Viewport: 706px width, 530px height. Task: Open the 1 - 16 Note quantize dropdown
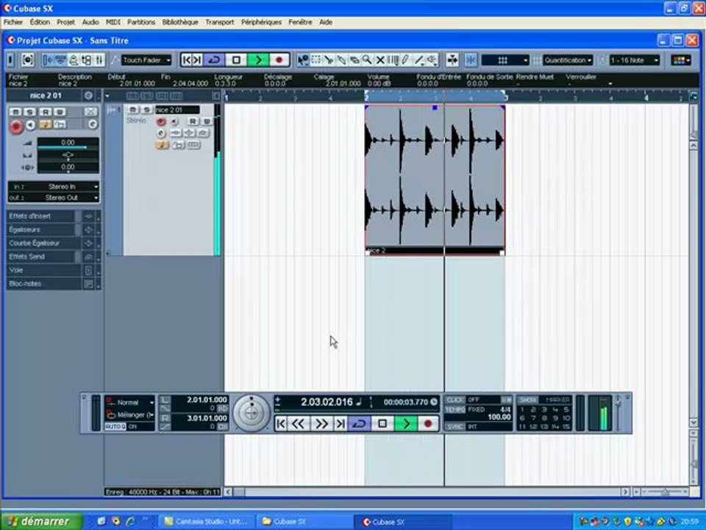click(635, 60)
